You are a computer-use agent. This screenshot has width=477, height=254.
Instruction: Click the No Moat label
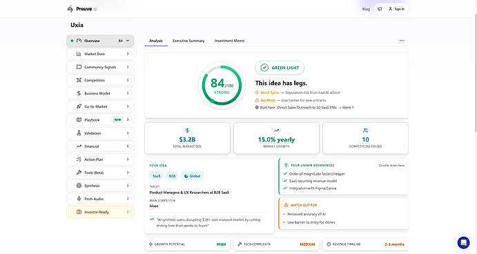click(268, 100)
